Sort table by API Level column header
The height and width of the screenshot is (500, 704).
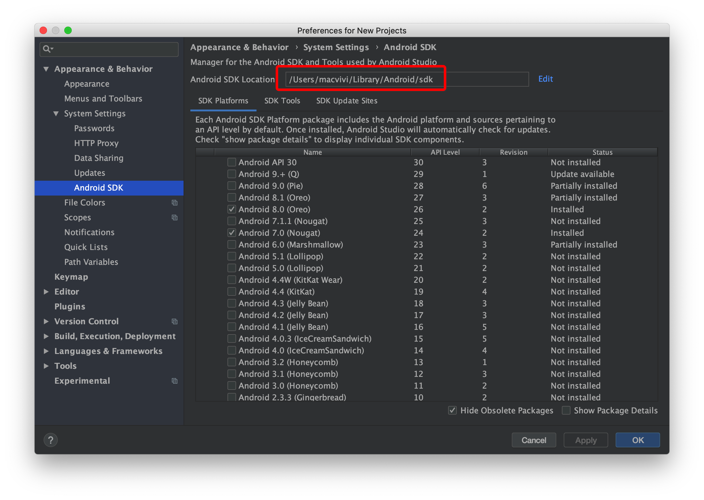click(445, 152)
